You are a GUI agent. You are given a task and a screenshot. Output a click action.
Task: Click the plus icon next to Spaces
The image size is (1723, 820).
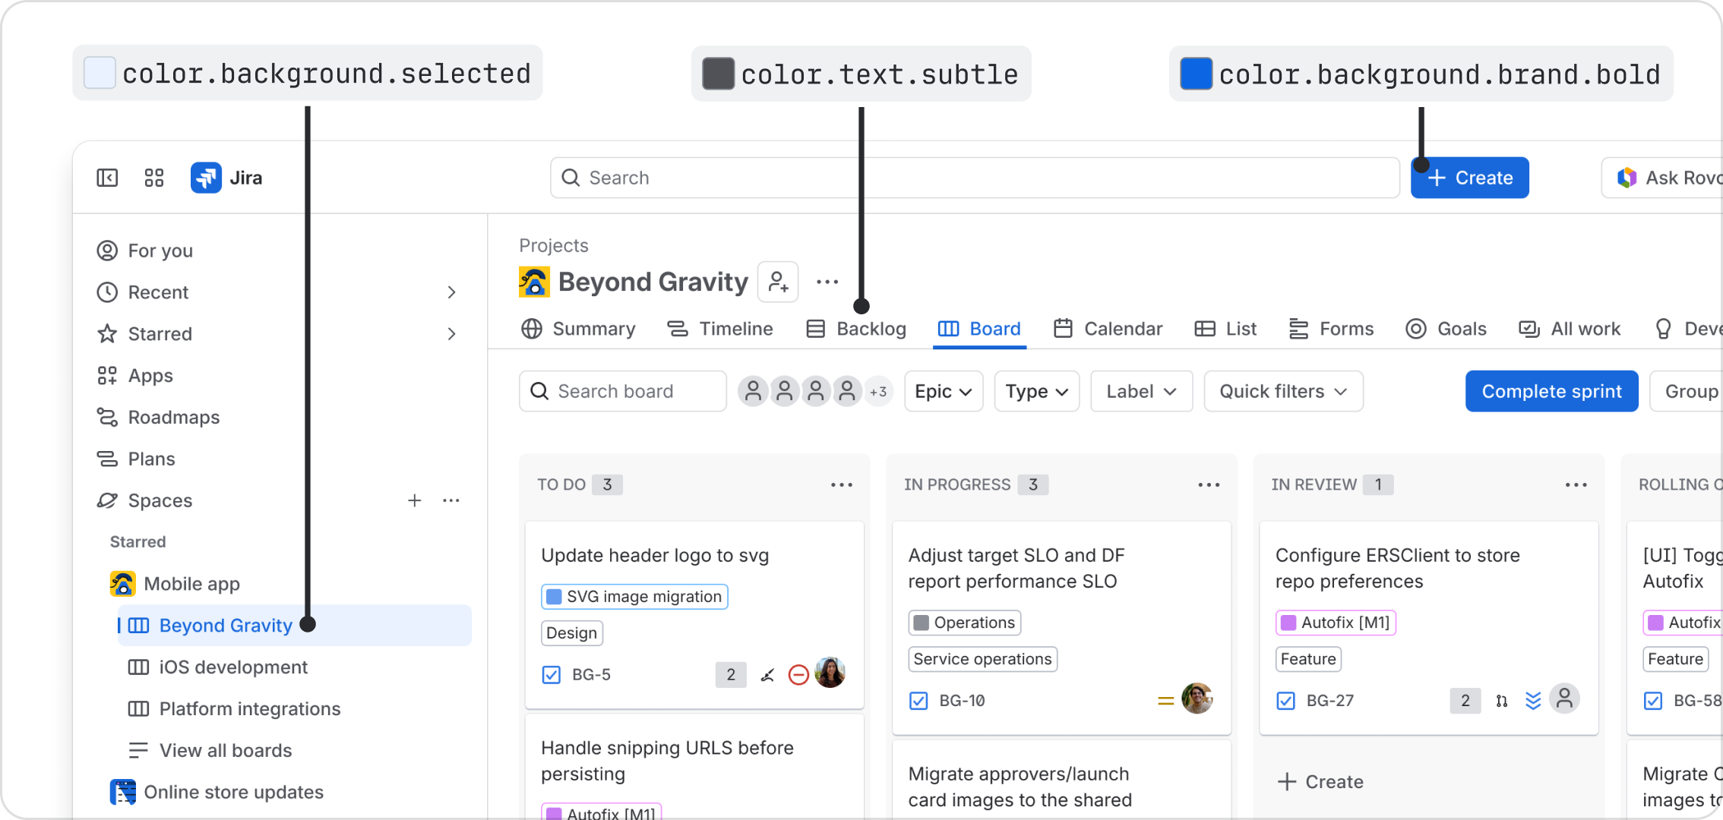415,500
